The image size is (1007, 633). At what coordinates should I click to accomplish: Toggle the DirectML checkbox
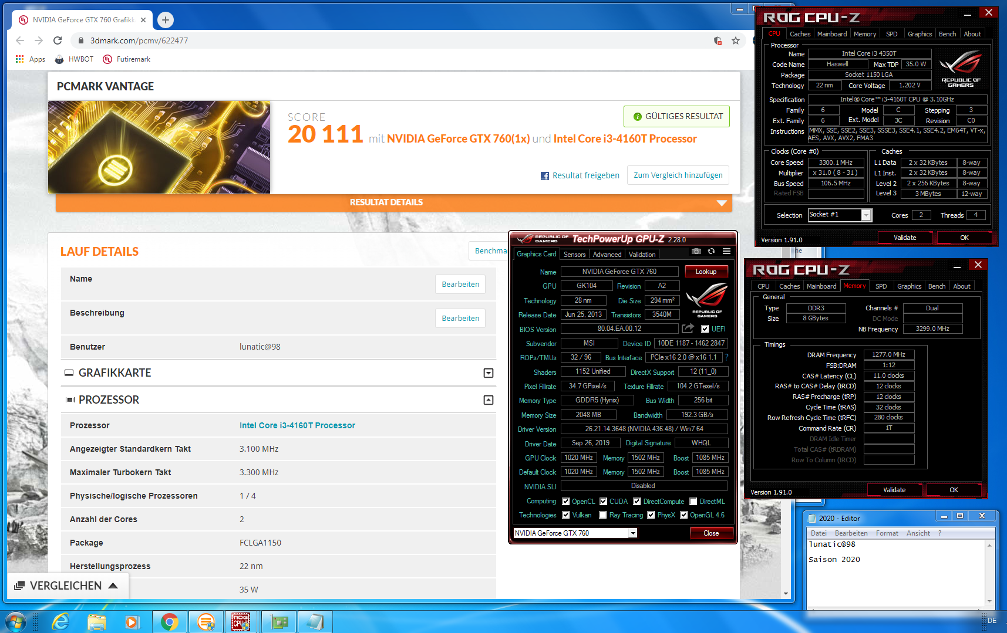tap(693, 502)
